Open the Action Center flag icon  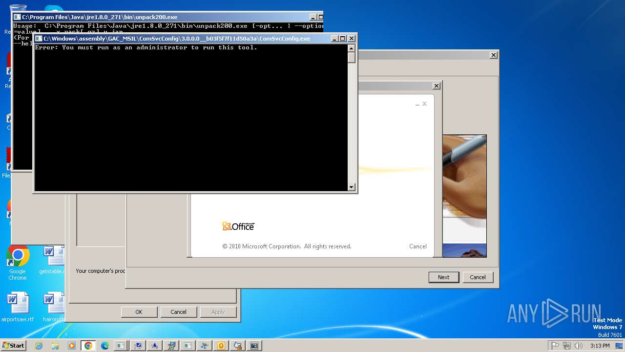555,346
